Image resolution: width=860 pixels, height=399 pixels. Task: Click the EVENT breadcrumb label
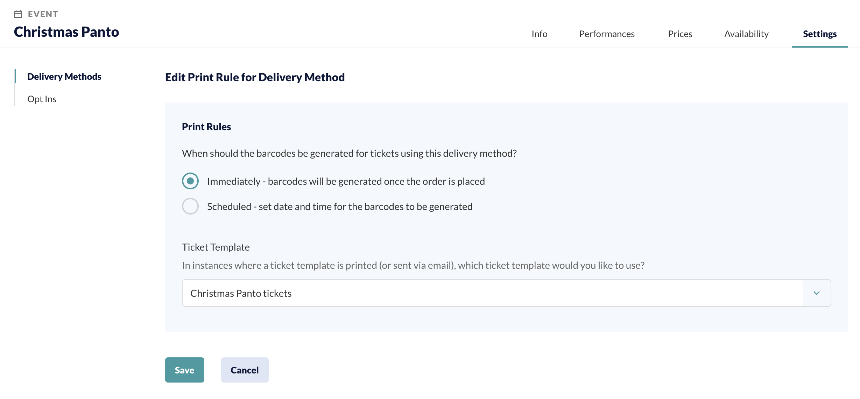(43, 14)
